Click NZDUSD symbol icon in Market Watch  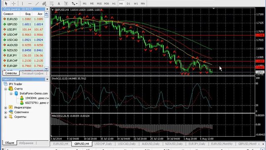[5, 50]
